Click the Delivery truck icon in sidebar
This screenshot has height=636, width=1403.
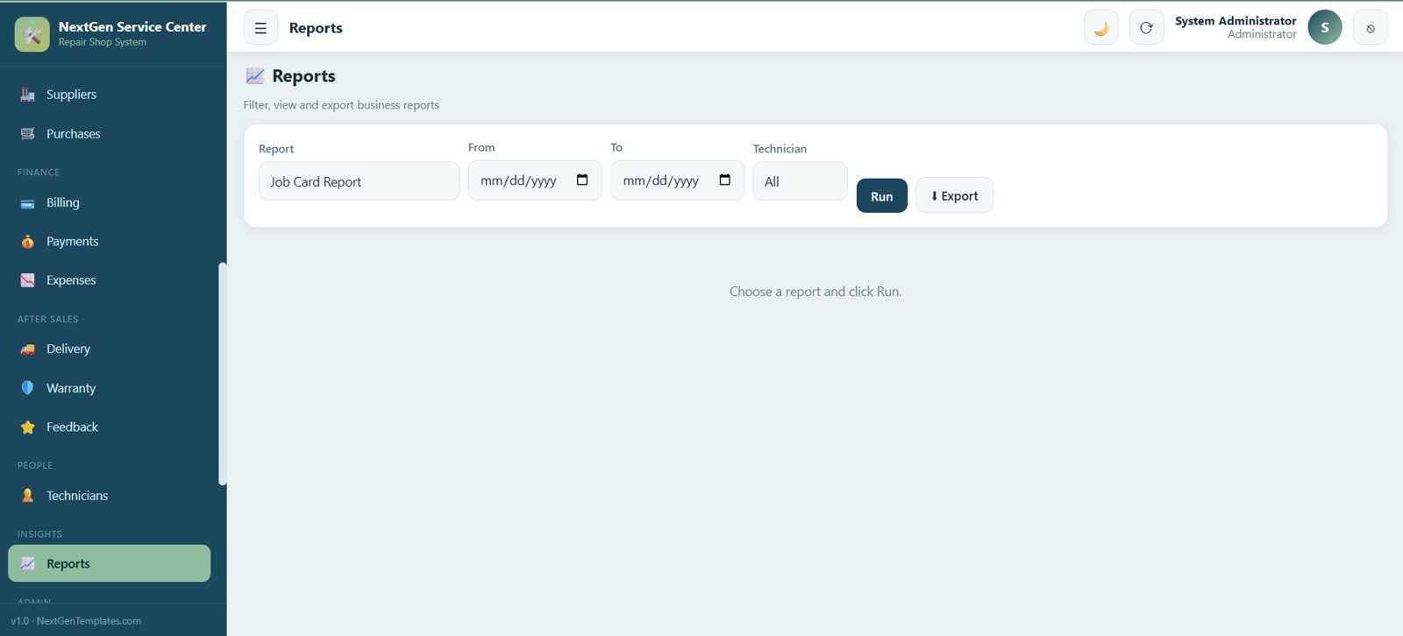pyautogui.click(x=28, y=350)
